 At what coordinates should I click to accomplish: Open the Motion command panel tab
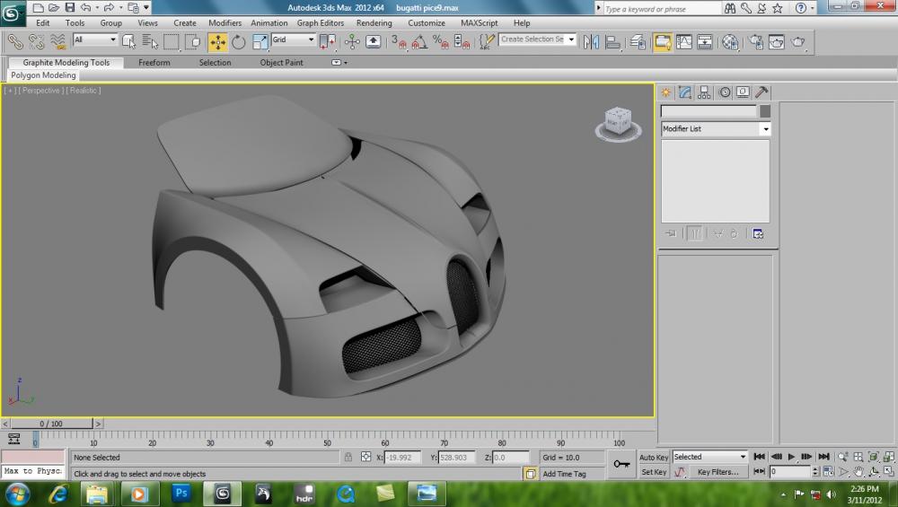tap(725, 92)
